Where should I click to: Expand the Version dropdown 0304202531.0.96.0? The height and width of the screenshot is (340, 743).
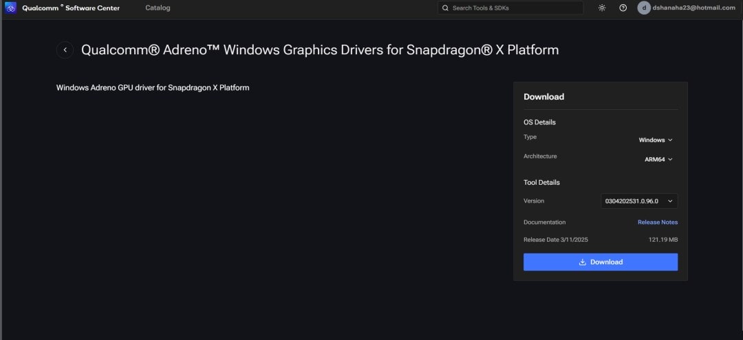click(x=639, y=201)
